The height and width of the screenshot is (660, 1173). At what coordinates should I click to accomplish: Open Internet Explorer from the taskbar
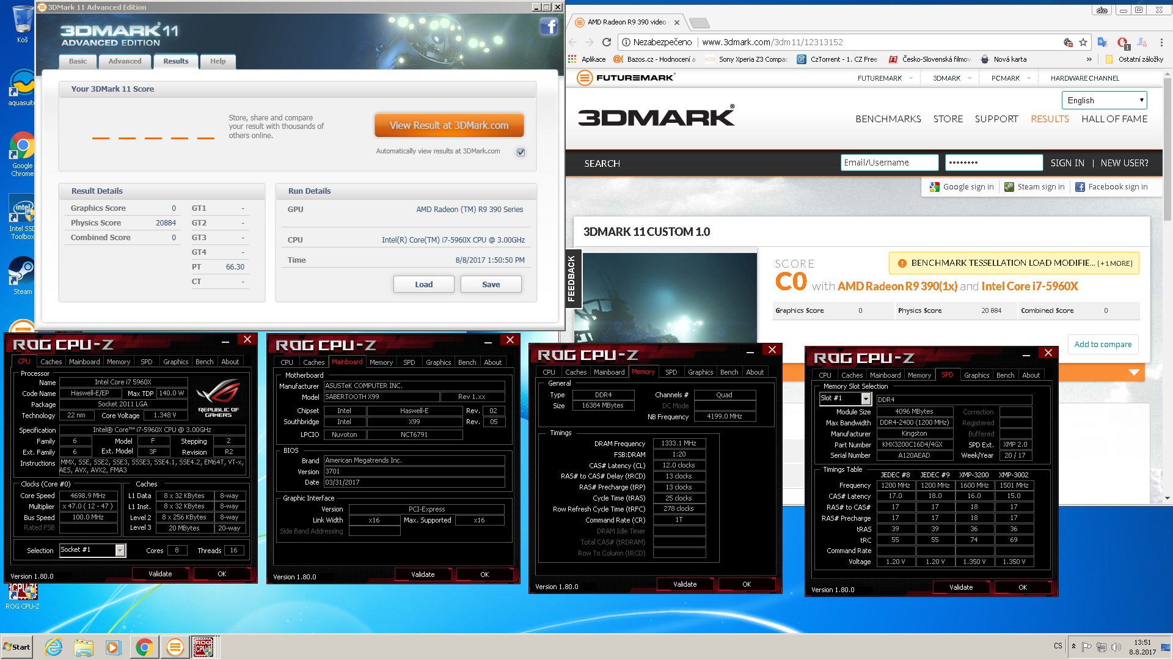(x=54, y=647)
